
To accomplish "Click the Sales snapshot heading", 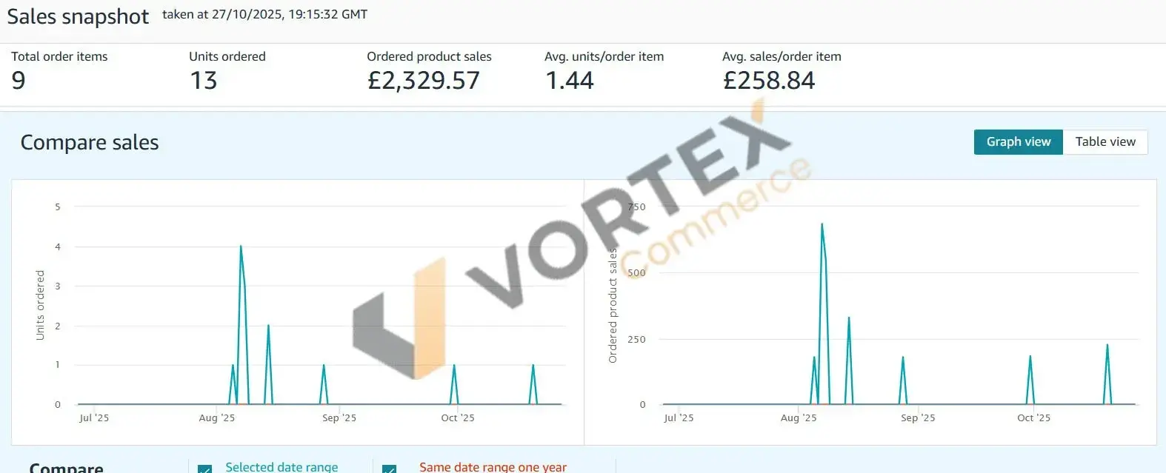I will pyautogui.click(x=78, y=16).
